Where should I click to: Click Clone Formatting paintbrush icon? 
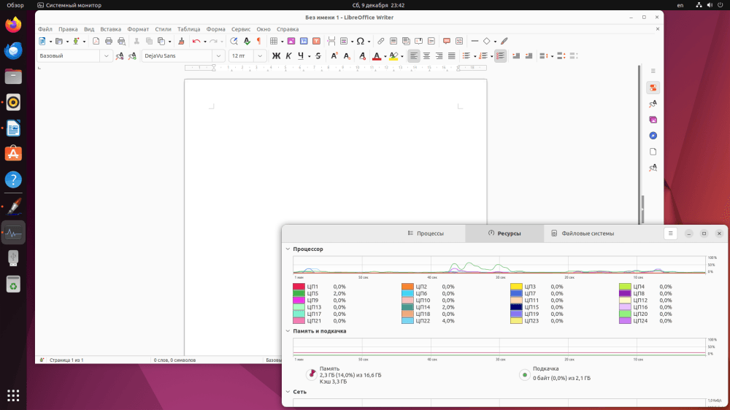point(181,41)
